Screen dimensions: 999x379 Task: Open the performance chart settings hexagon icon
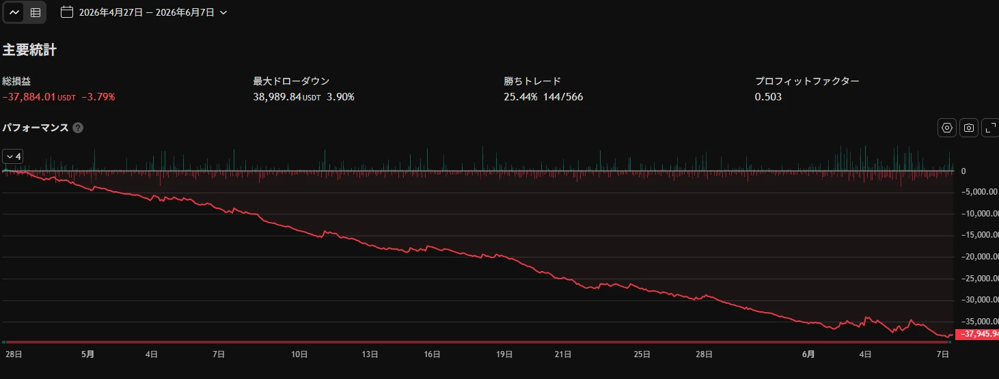[946, 128]
